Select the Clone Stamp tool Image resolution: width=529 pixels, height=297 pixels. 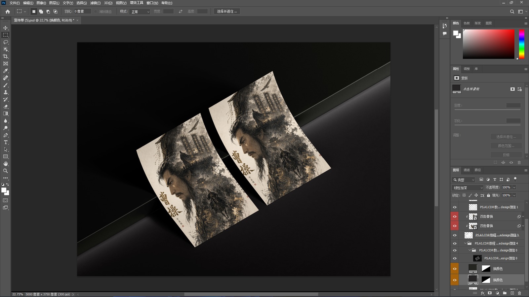6,92
